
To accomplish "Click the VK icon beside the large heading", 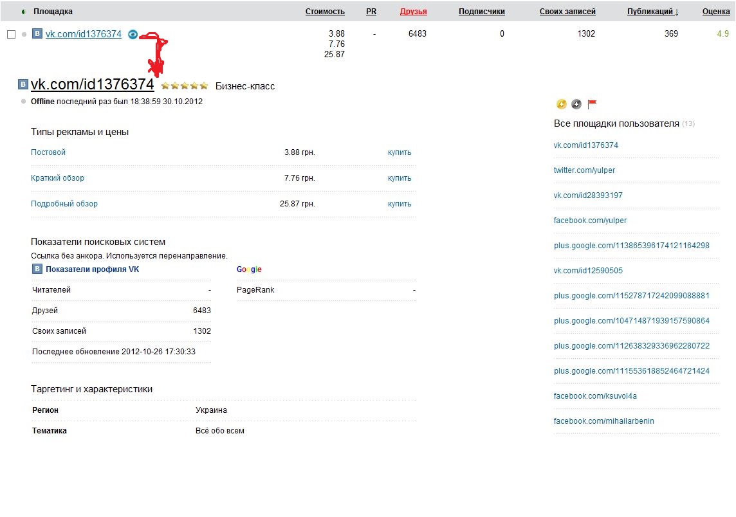I will (23, 84).
